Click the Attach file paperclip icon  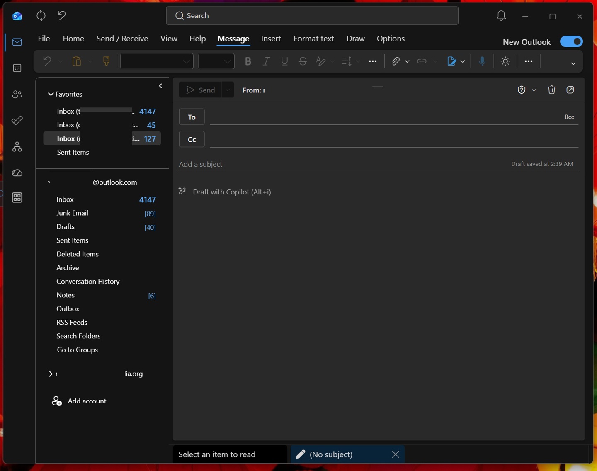pyautogui.click(x=396, y=61)
